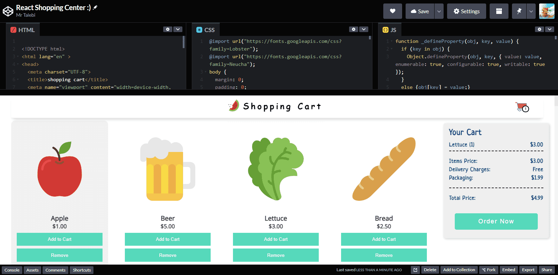The height and width of the screenshot is (275, 558).
Task: Click the heart icon to love this pen
Action: pos(392,11)
